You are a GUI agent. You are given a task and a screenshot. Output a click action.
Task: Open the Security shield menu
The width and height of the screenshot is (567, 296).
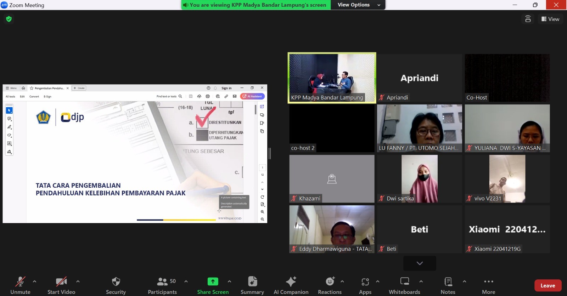click(x=116, y=285)
